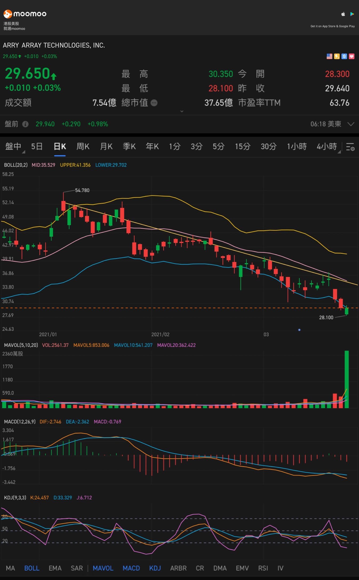Screen dimensions: 359x580
Task: Click the US flag market icon
Action: coord(330,56)
